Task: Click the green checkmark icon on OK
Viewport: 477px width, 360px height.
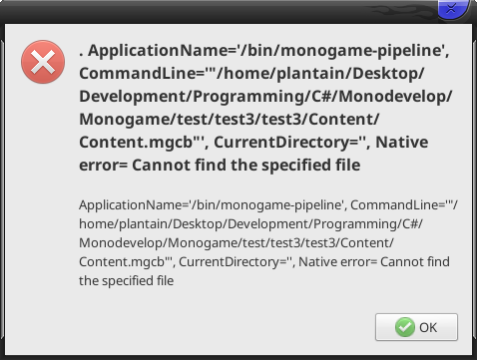Action: pos(405,327)
